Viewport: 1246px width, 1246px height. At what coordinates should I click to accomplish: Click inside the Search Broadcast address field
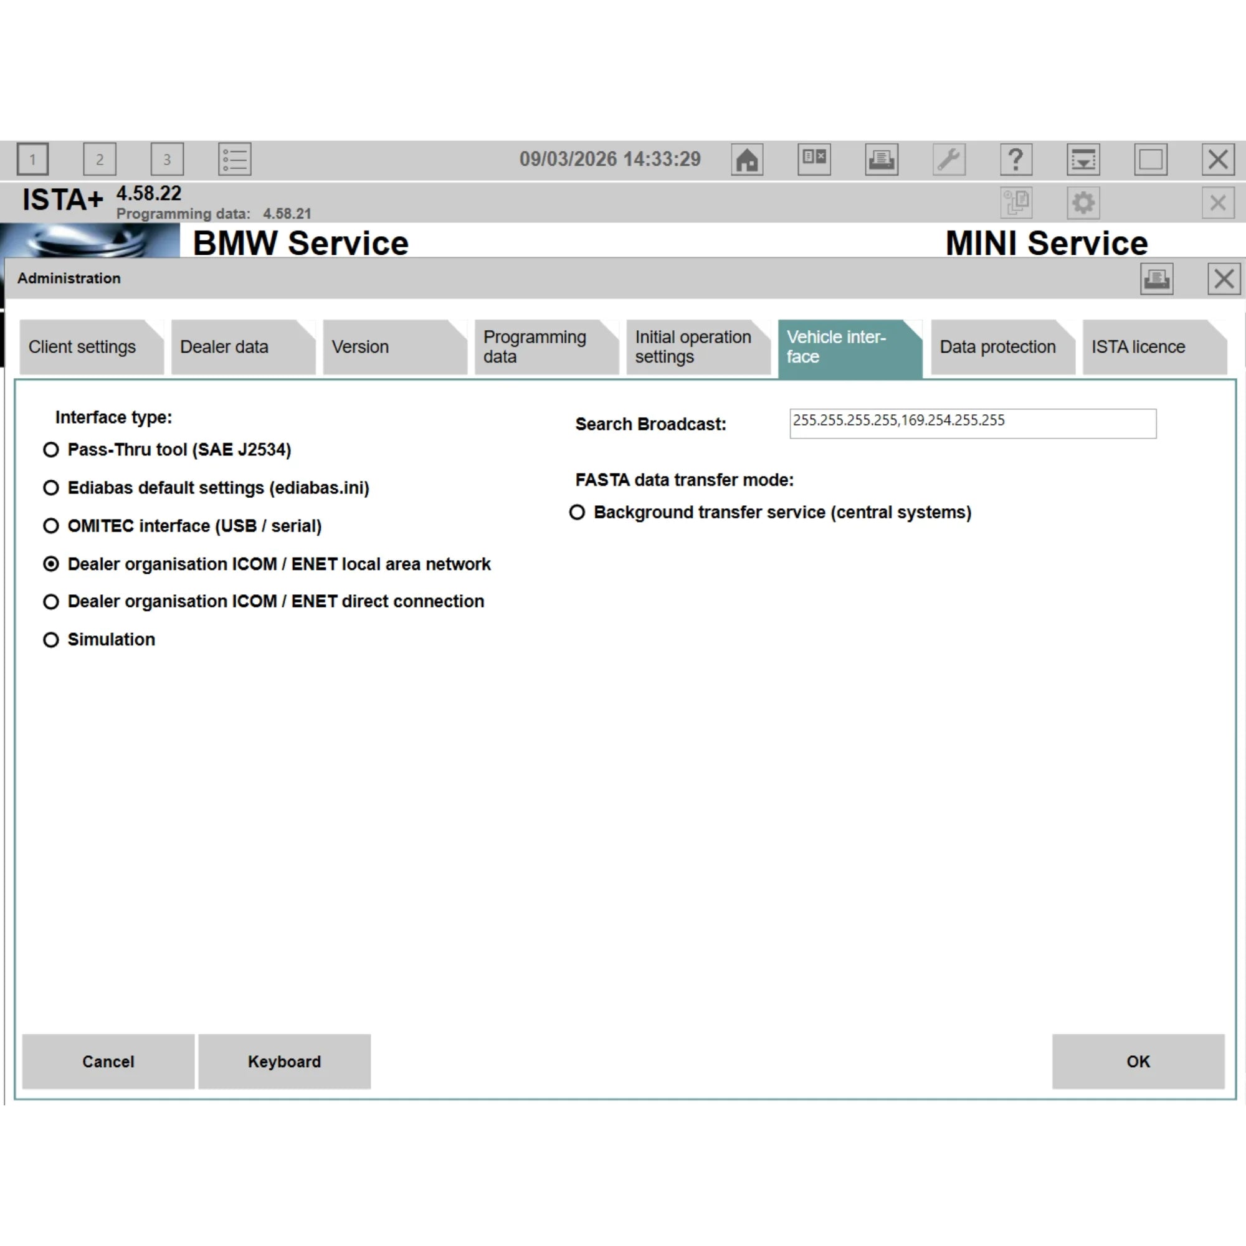tap(972, 423)
